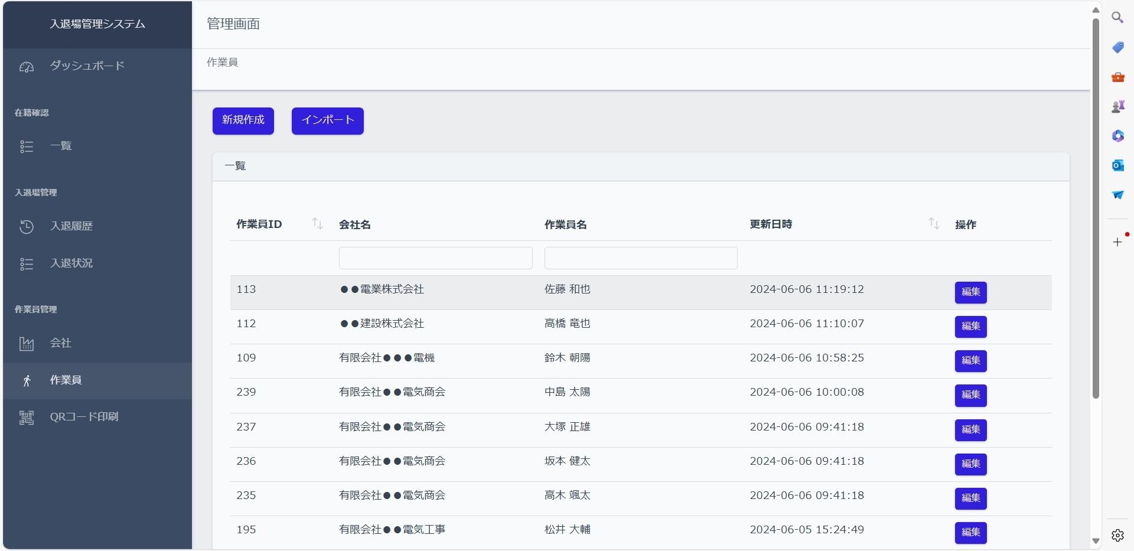Click company cell 有限会社●●●電機
The height and width of the screenshot is (551, 1134).
tap(387, 358)
